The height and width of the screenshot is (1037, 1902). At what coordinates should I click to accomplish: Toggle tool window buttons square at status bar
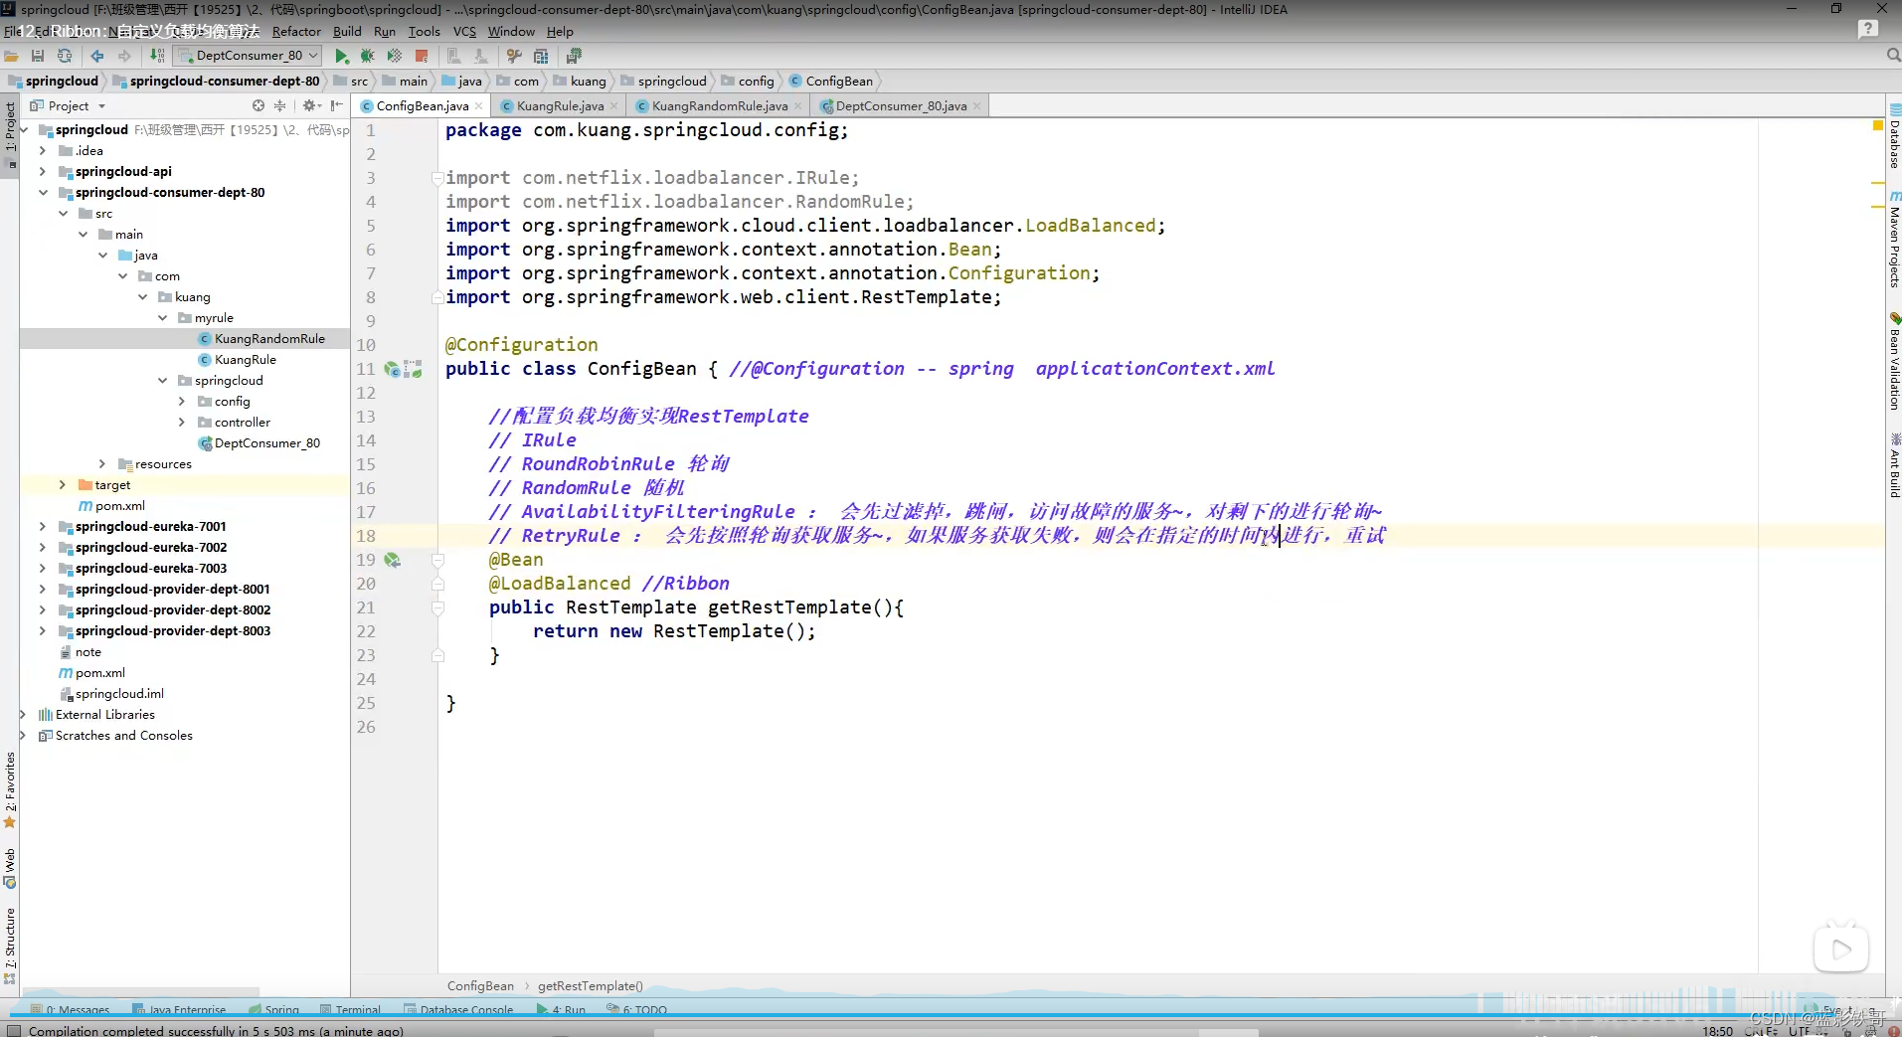pos(13,1030)
